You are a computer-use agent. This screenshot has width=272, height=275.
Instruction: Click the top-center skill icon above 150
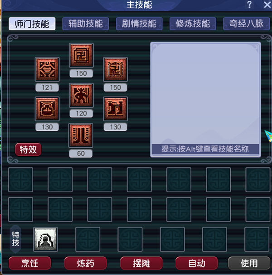pos(81,55)
